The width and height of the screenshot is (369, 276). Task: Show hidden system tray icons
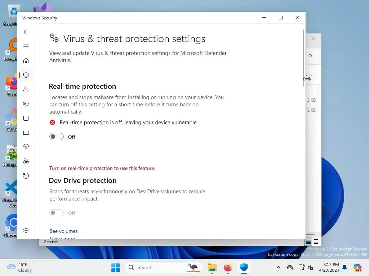279,267
